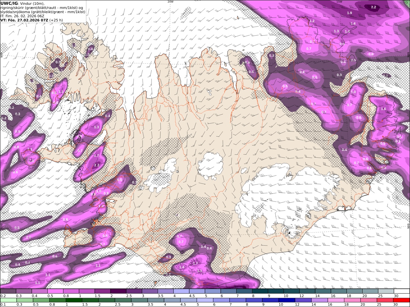Click the green swatch between 0.3 and 0.5, lower legend

pos(25,300)
